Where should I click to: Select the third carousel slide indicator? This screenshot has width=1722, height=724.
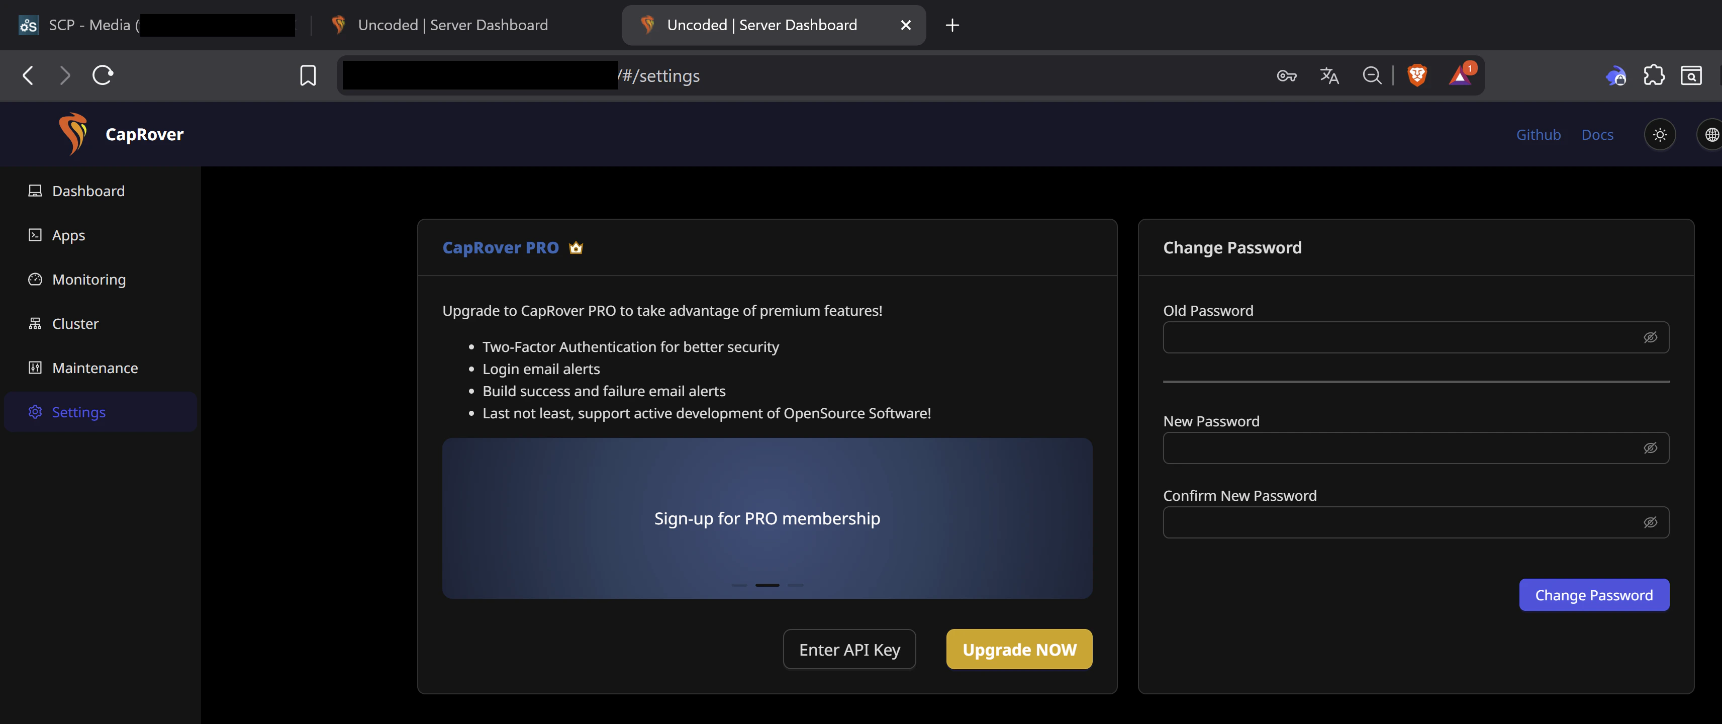pos(796,585)
